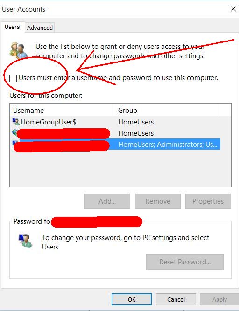Click the two-people users icon near the top
239x311 pixels.
click(18, 50)
